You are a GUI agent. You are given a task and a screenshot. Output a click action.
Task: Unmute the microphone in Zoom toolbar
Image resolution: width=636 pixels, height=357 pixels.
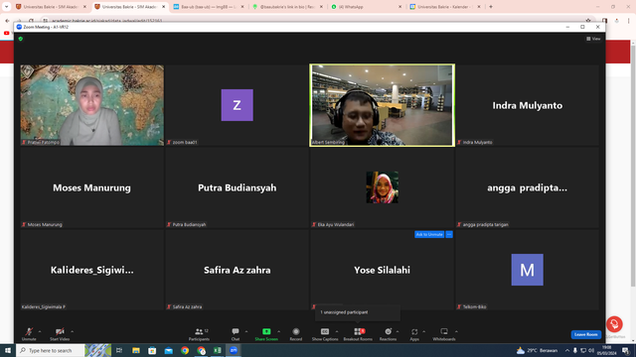coord(29,334)
